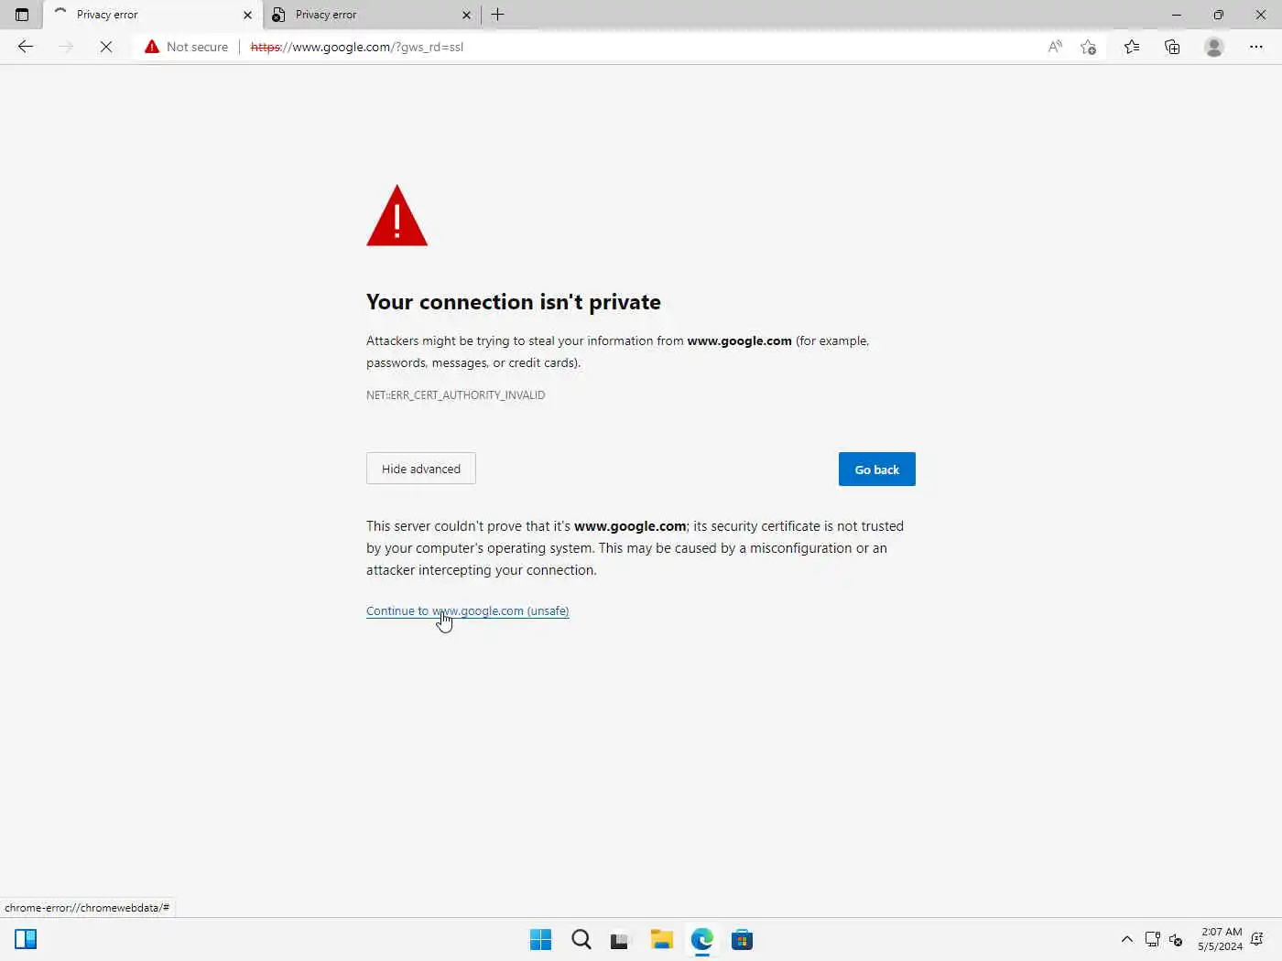Activate the Read aloud icon
The image size is (1282, 961).
pyautogui.click(x=1055, y=47)
